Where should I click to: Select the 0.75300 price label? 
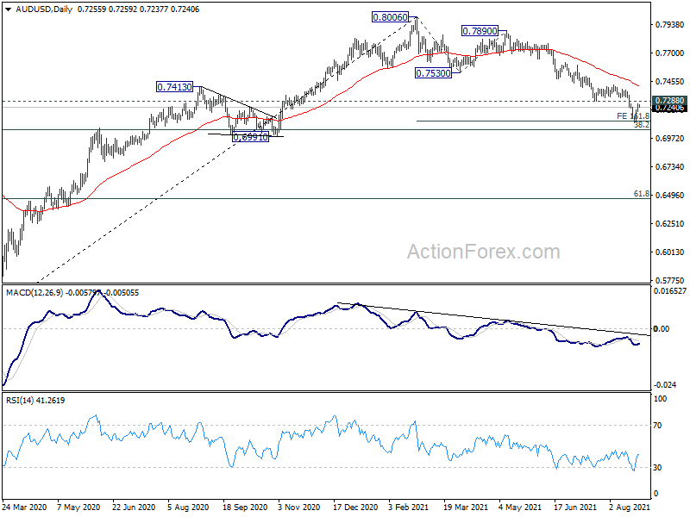click(434, 73)
